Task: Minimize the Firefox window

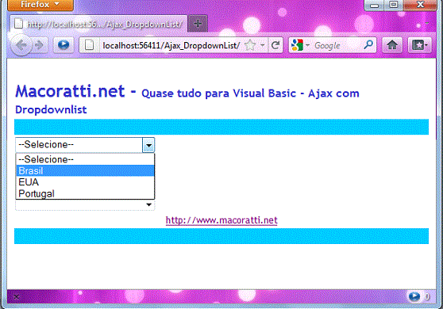Action: coord(374,6)
